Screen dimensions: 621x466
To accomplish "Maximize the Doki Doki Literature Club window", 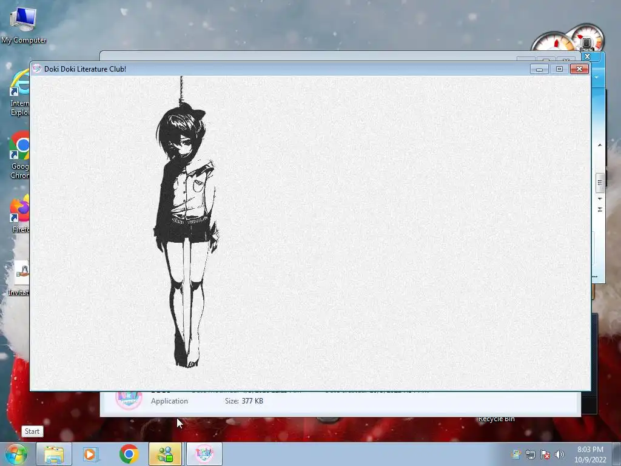I will tap(559, 69).
